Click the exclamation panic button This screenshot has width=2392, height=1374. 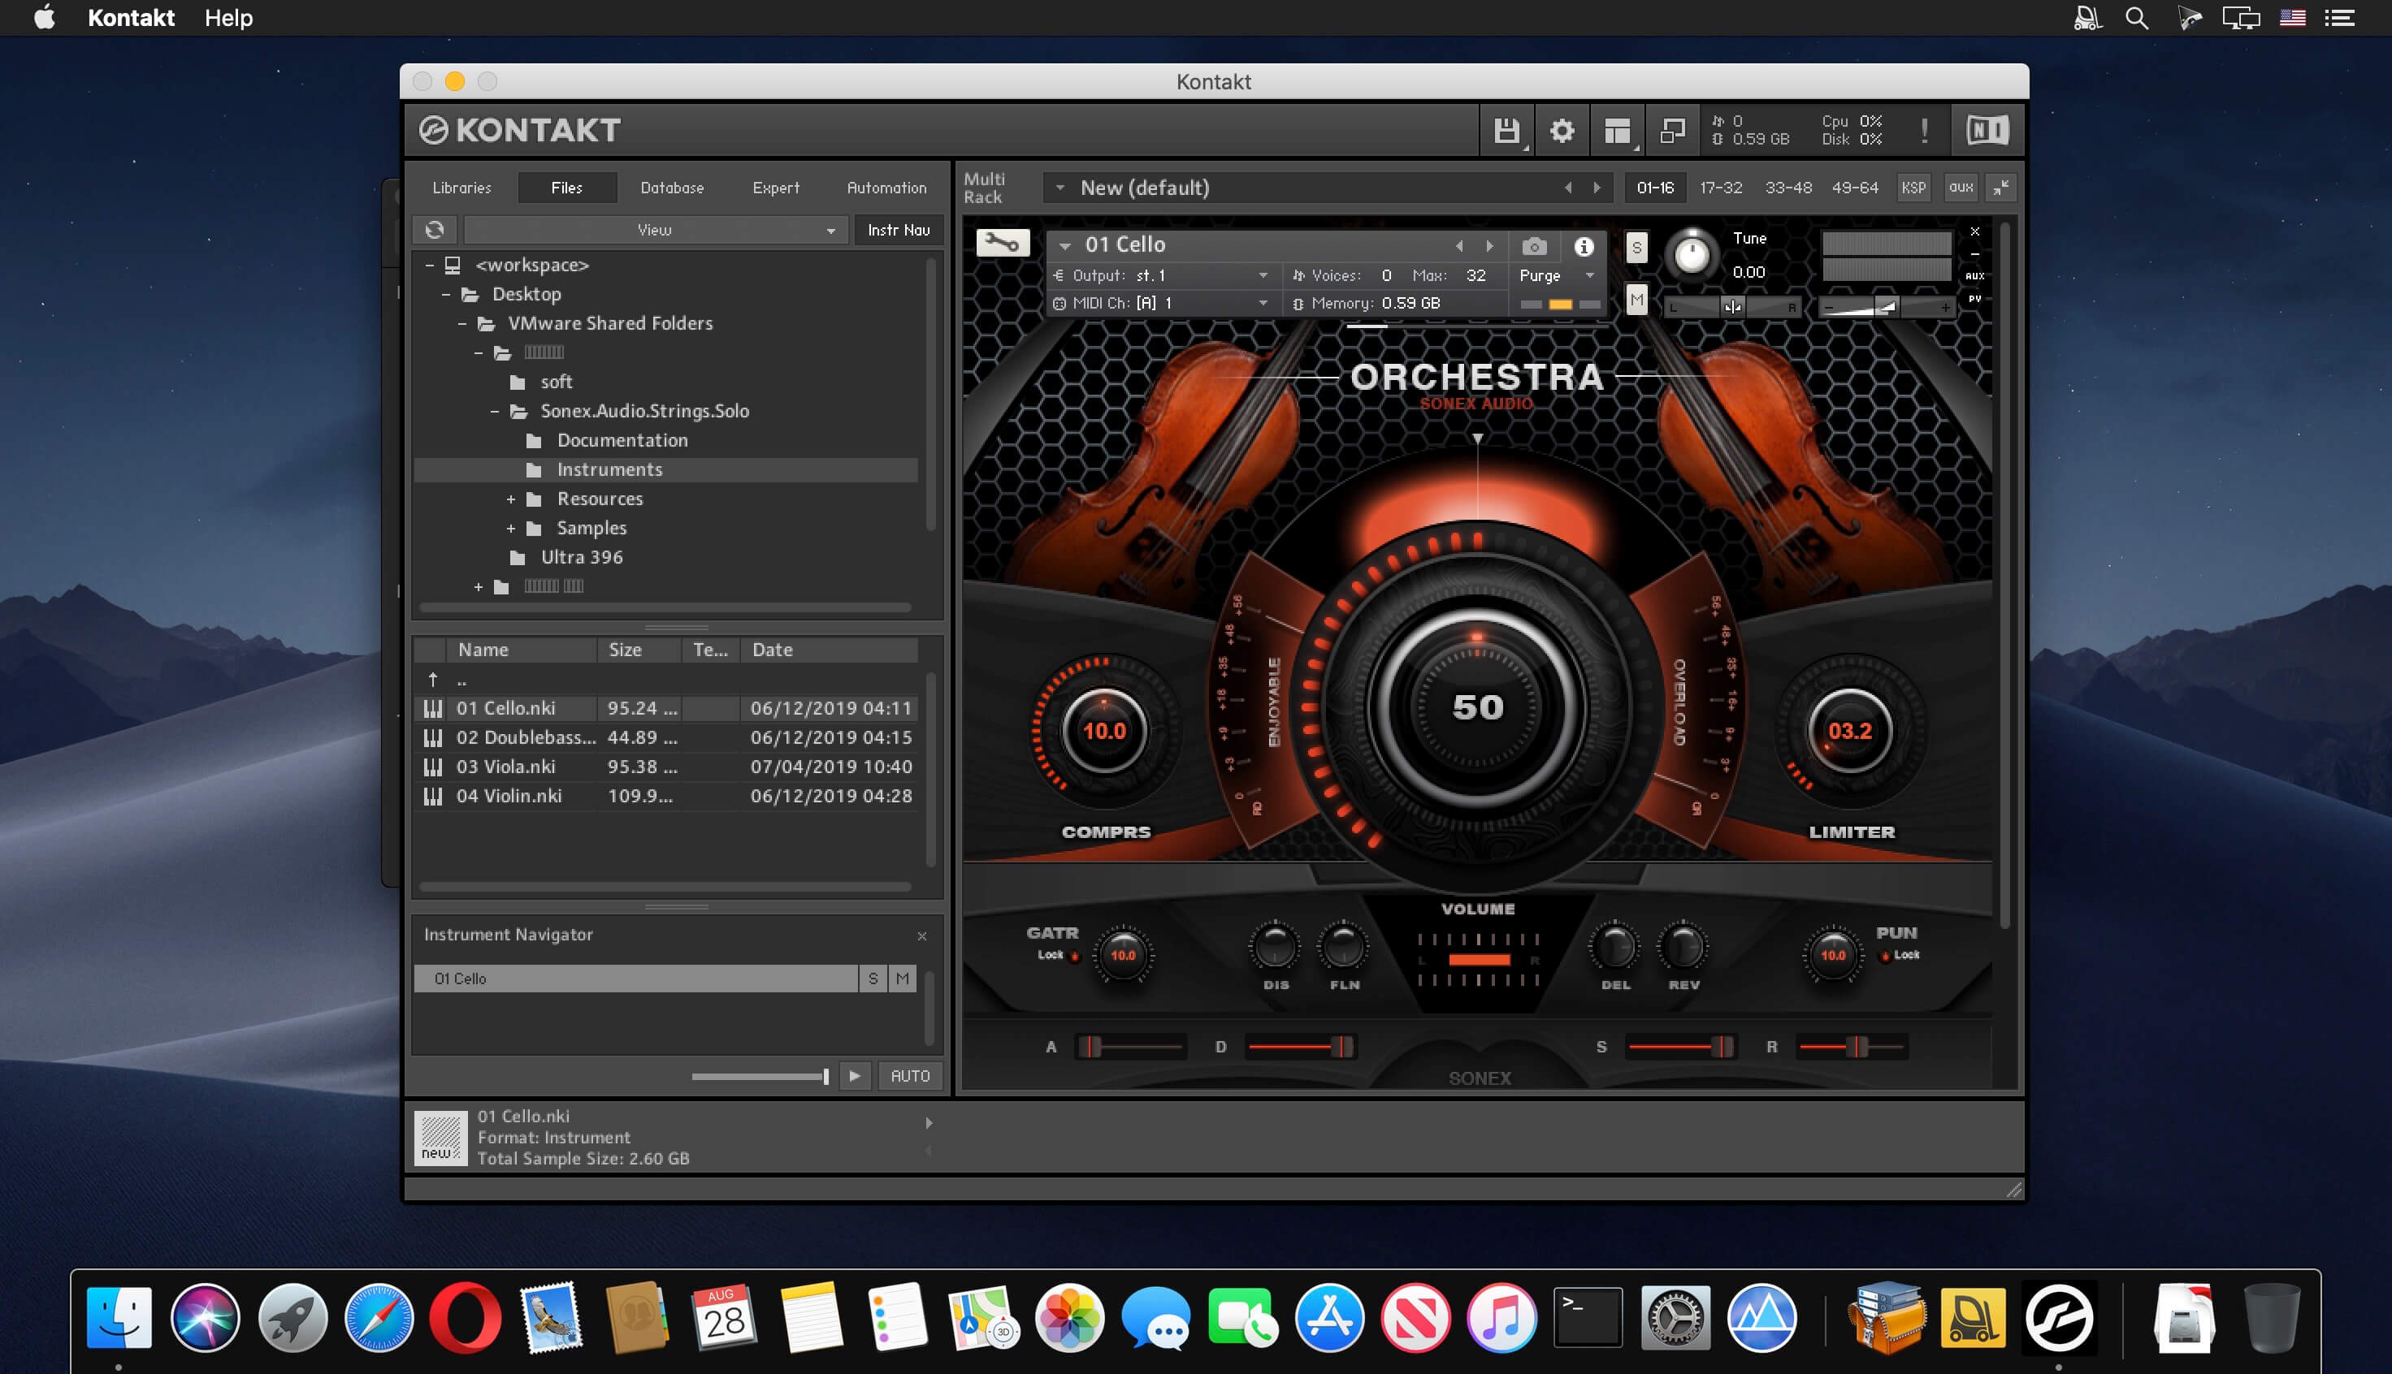[1924, 130]
